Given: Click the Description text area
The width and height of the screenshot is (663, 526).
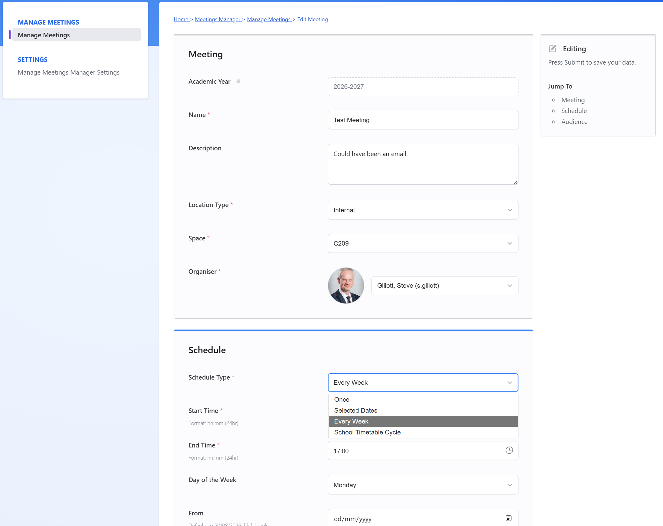Looking at the screenshot, I should tap(423, 164).
